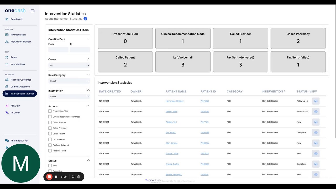
Task: Click the Creation Date From field
Action: pyautogui.click(x=58, y=49)
